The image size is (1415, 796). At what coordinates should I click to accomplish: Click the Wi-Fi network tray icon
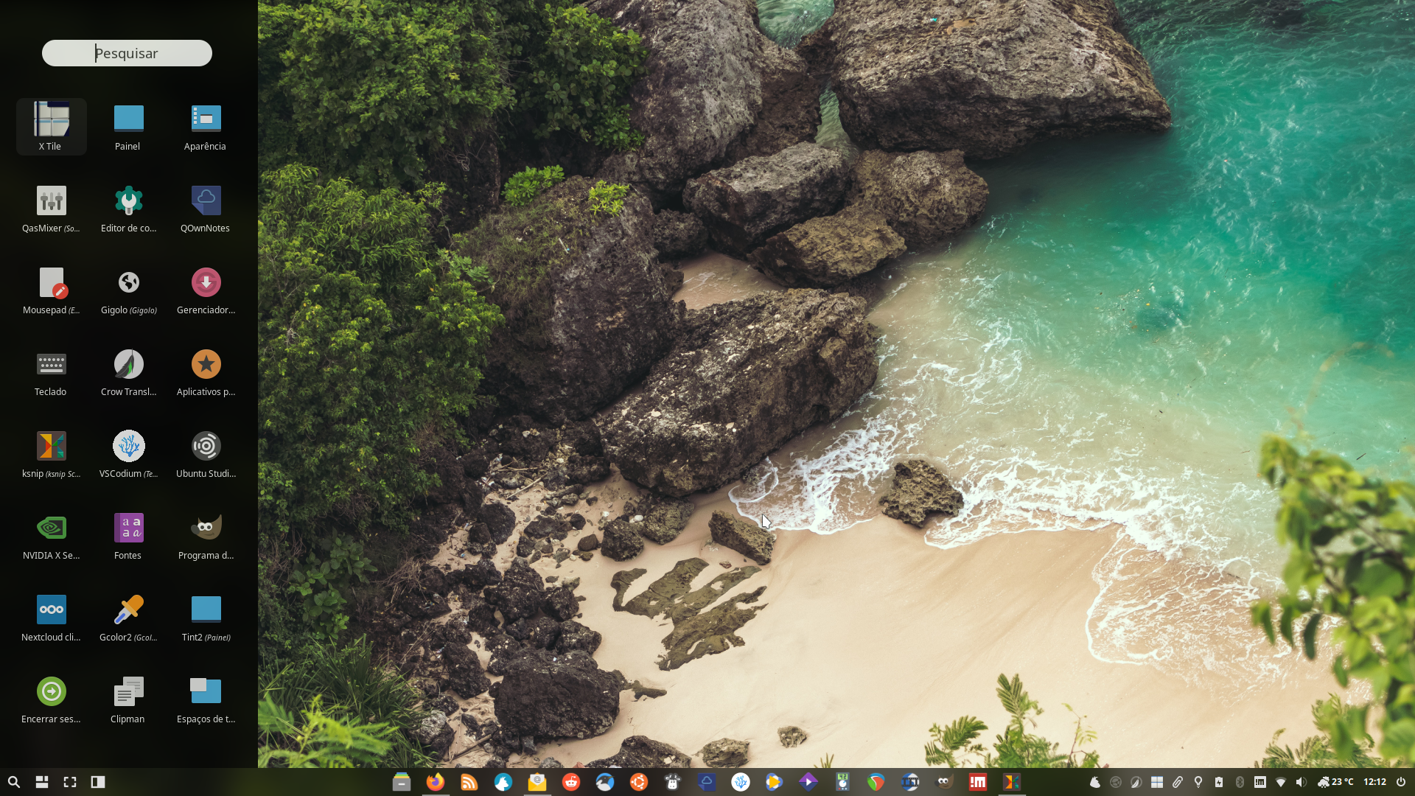coord(1281,782)
